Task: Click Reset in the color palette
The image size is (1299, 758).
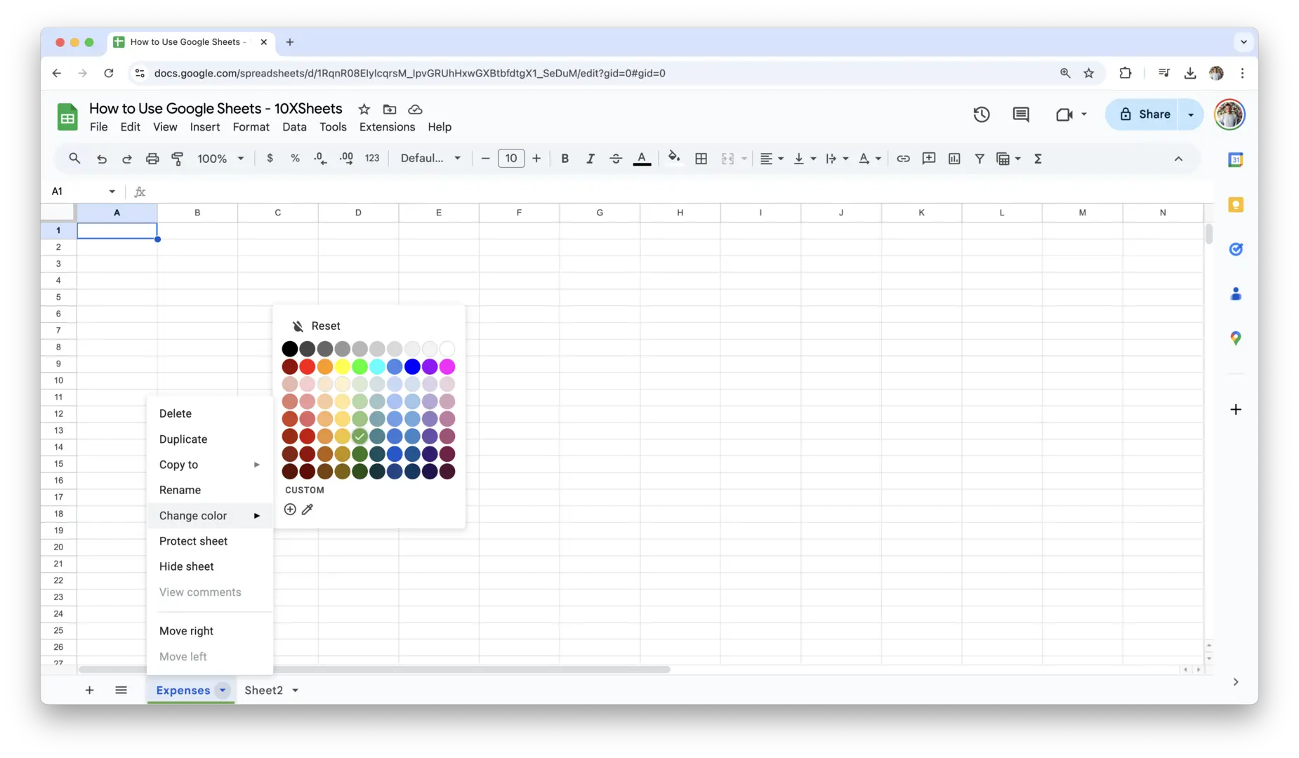Action: (316, 326)
